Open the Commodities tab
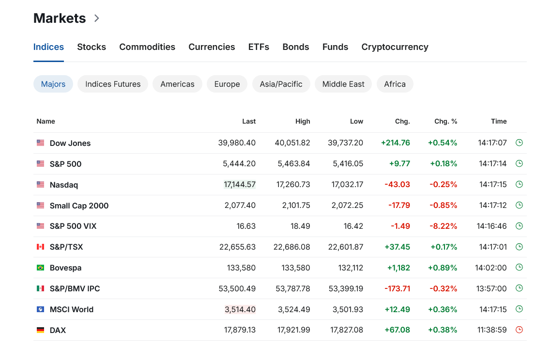Image resolution: width=536 pixels, height=349 pixels. point(147,47)
